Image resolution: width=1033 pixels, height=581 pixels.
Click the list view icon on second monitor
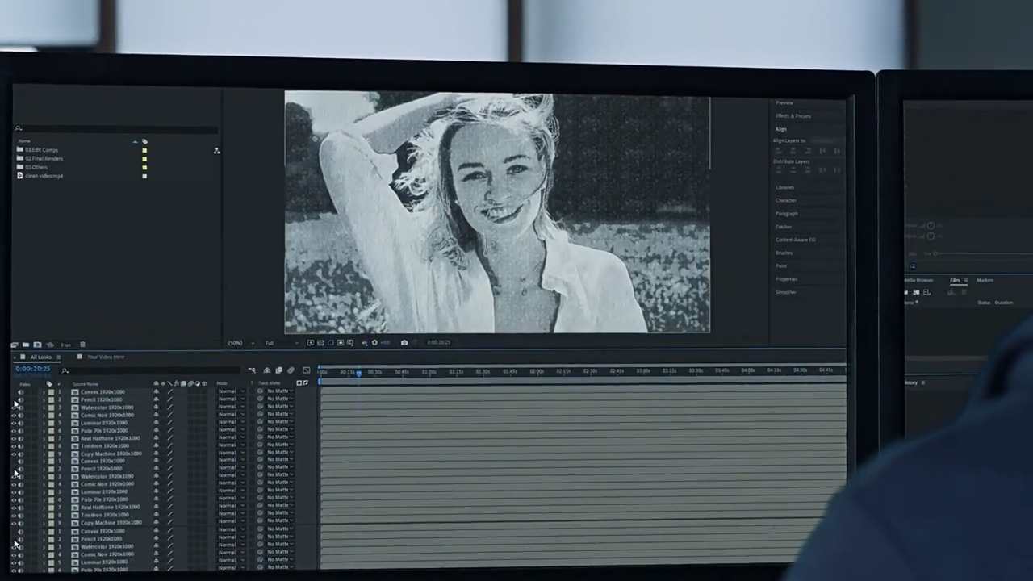(x=913, y=266)
